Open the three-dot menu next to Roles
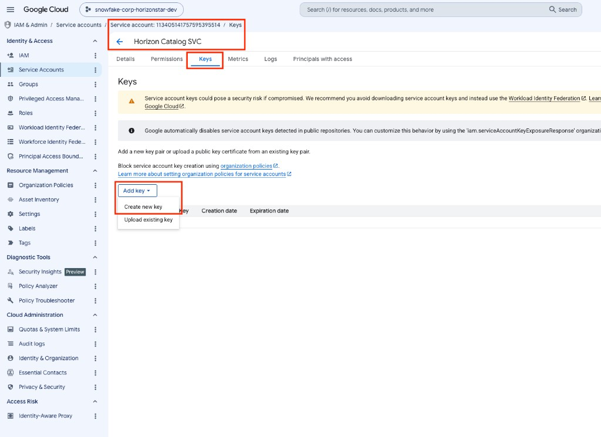Viewport: 601px width, 437px height. point(96,113)
